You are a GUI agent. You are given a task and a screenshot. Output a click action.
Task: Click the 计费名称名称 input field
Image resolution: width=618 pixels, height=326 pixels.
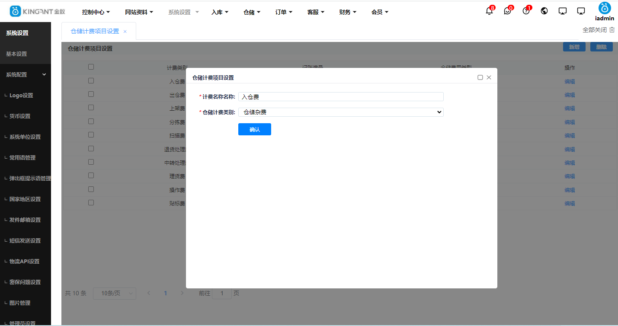[x=341, y=96]
